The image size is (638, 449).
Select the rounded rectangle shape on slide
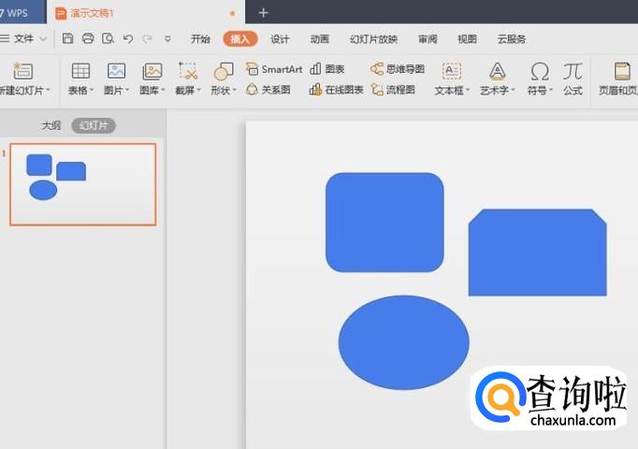pos(384,223)
